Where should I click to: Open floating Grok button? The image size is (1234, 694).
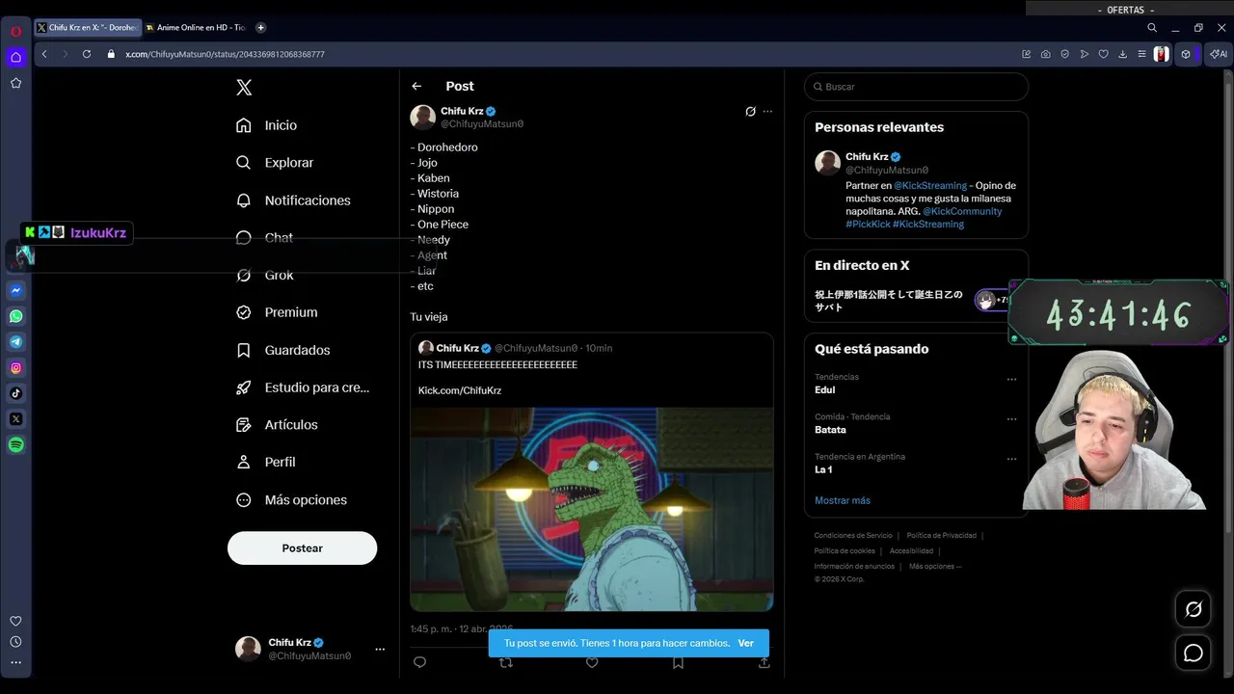tap(1194, 609)
